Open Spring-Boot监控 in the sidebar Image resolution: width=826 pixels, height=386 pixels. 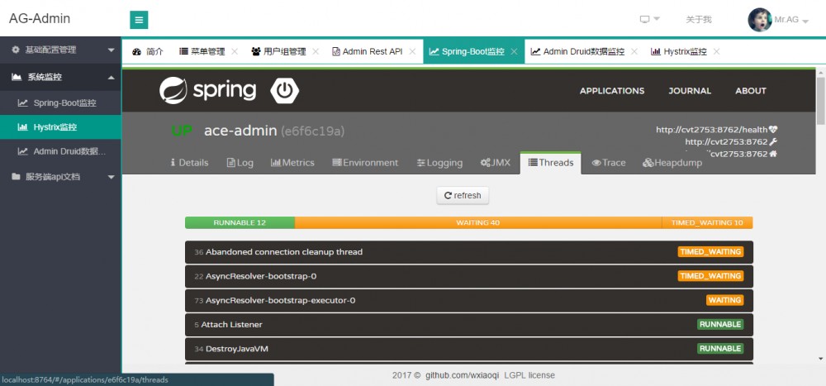coord(60,102)
